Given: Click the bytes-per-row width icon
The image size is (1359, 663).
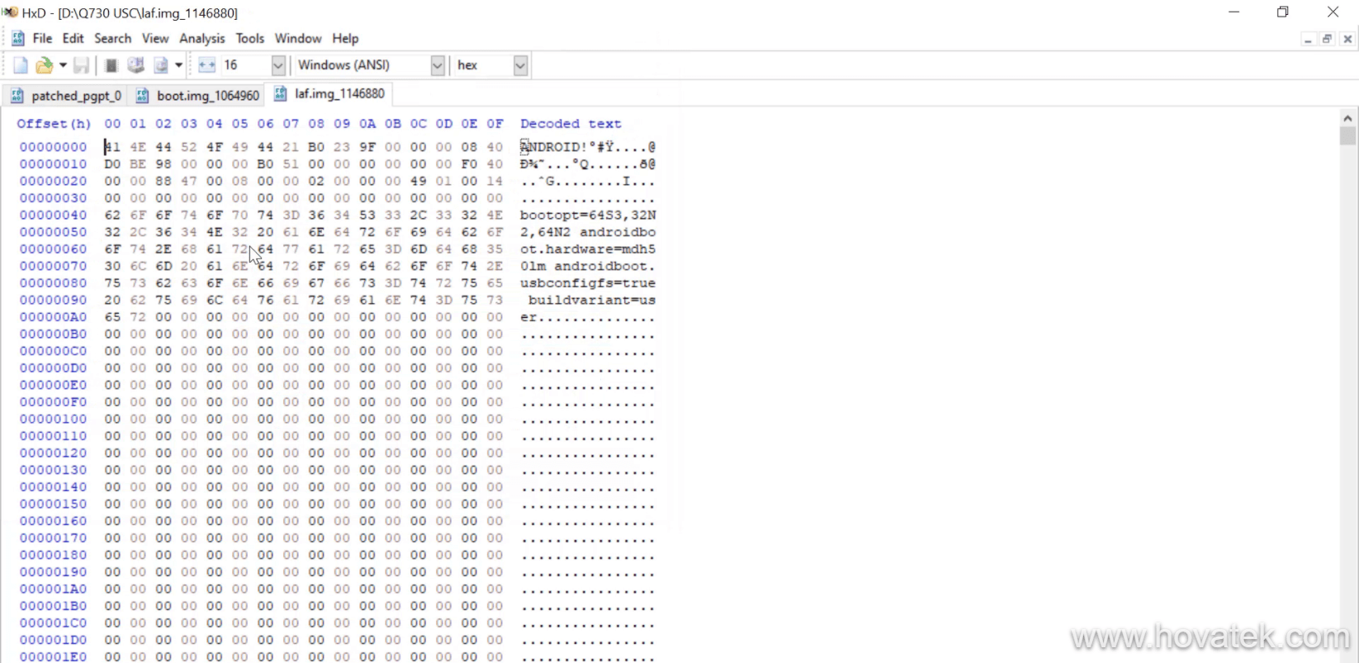Looking at the screenshot, I should (206, 65).
